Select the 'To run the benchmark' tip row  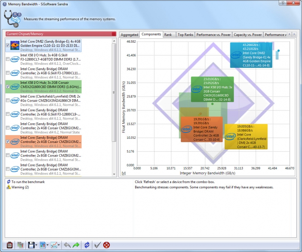click(x=28, y=182)
